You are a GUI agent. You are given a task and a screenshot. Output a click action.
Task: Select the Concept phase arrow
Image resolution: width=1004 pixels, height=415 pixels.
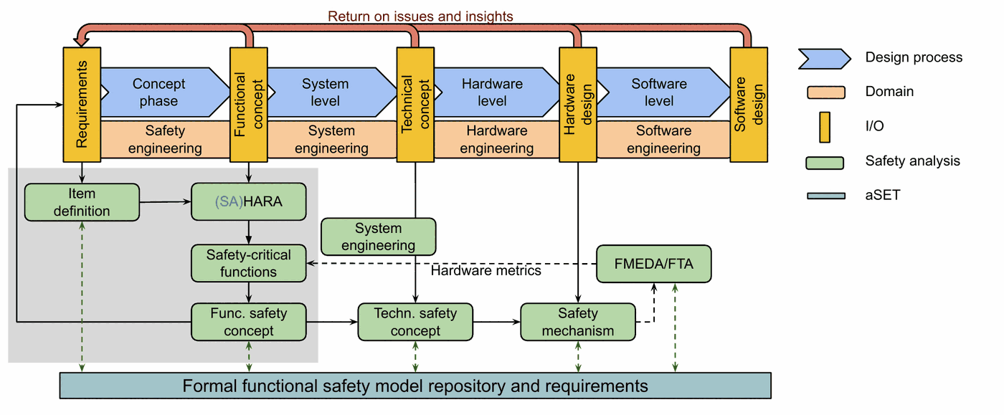165,92
